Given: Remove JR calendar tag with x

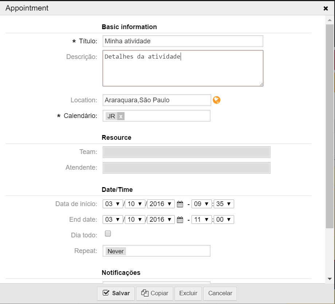Looking at the screenshot, I should (x=121, y=117).
